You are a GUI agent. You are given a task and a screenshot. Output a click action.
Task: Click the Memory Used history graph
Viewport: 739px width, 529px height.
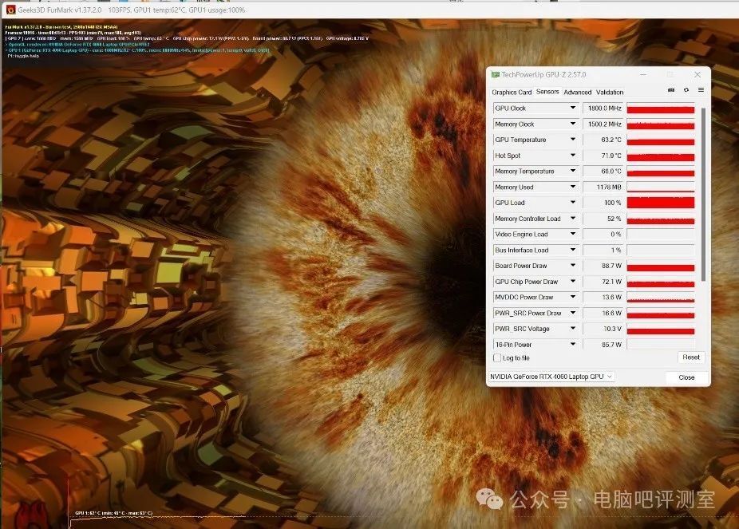pyautogui.click(x=660, y=187)
